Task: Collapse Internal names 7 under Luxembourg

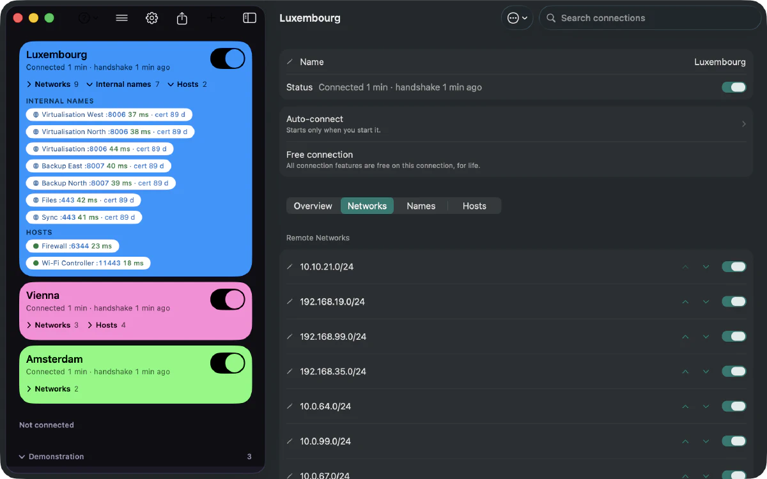Action: (x=123, y=84)
